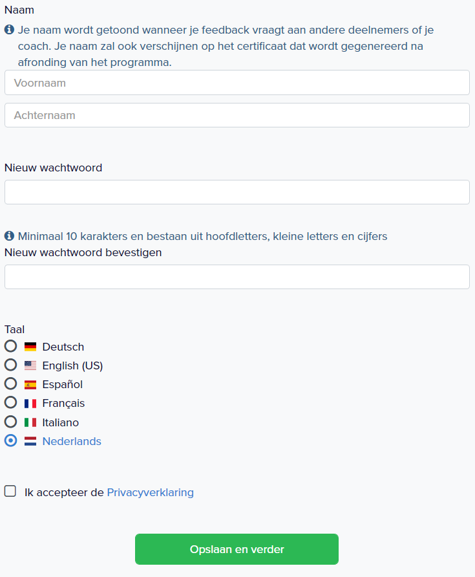Select the Nederlands radio button
The height and width of the screenshot is (577, 475).
(x=10, y=440)
